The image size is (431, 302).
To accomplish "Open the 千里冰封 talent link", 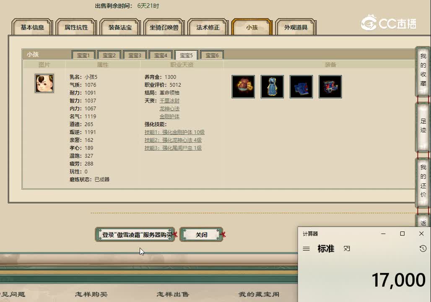I will [169, 101].
